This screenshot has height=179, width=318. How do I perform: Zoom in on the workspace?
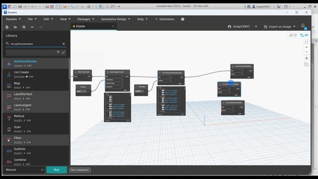click(307, 47)
